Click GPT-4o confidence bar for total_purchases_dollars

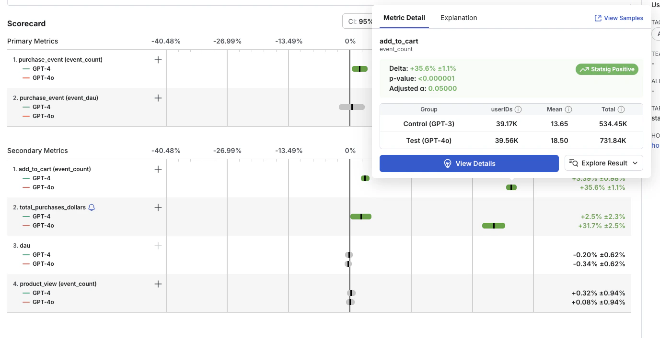click(x=494, y=226)
